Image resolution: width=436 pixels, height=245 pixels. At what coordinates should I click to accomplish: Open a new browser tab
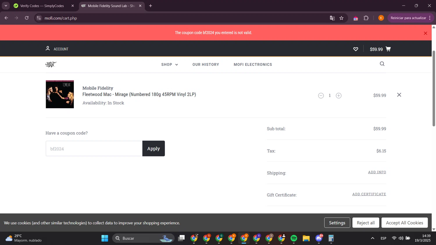coord(151,6)
